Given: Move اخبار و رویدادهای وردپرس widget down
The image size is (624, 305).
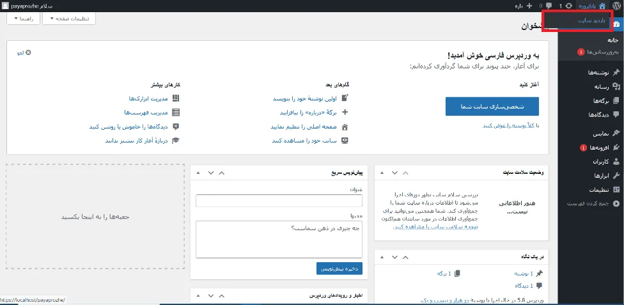Looking at the screenshot, I should point(210,296).
